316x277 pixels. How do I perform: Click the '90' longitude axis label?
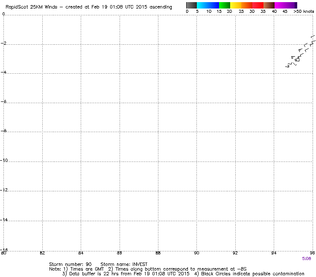[196, 253]
